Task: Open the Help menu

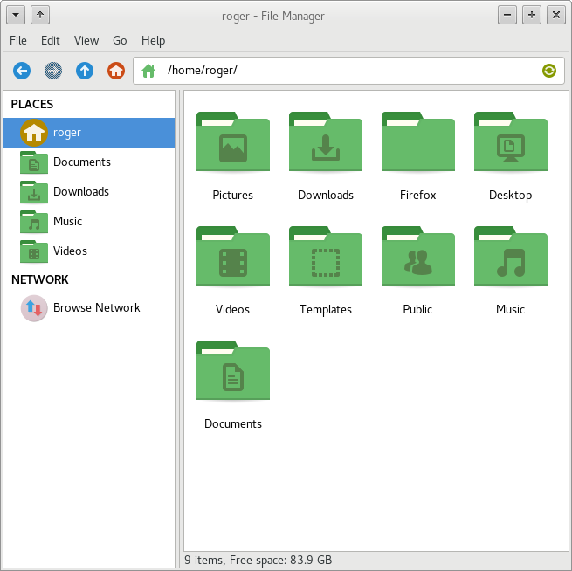Action: [x=153, y=40]
